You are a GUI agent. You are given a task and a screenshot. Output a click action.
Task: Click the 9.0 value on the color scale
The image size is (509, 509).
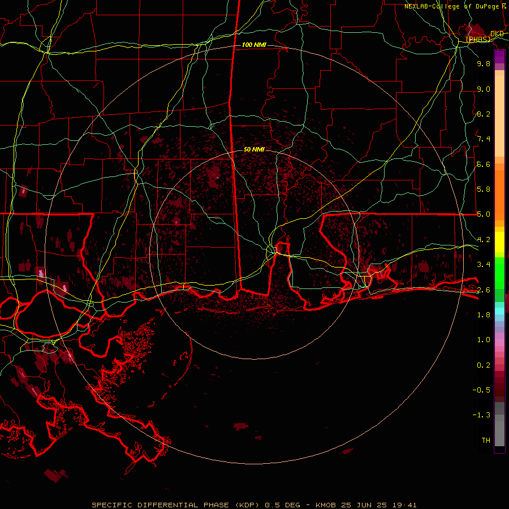(x=484, y=89)
